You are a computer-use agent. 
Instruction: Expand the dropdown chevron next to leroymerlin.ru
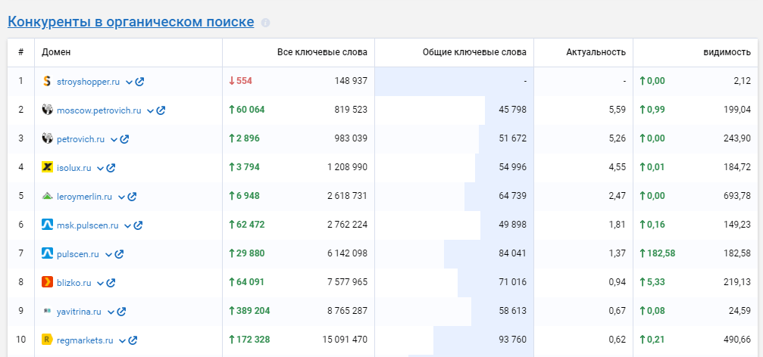coord(121,197)
